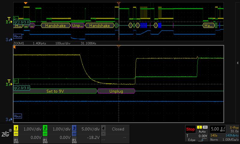Click the orange trigger position marker in zoom window
Viewport: 240px width, 144px height.
coord(119,46)
